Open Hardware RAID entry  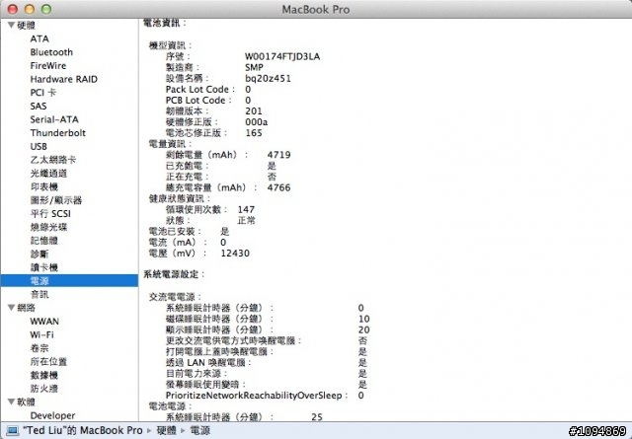(63, 79)
